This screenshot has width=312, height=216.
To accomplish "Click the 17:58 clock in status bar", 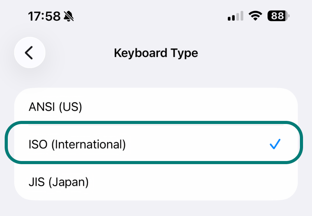I will [x=44, y=16].
